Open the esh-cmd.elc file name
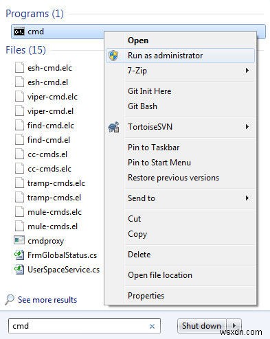The height and width of the screenshot is (339, 270). (x=49, y=68)
